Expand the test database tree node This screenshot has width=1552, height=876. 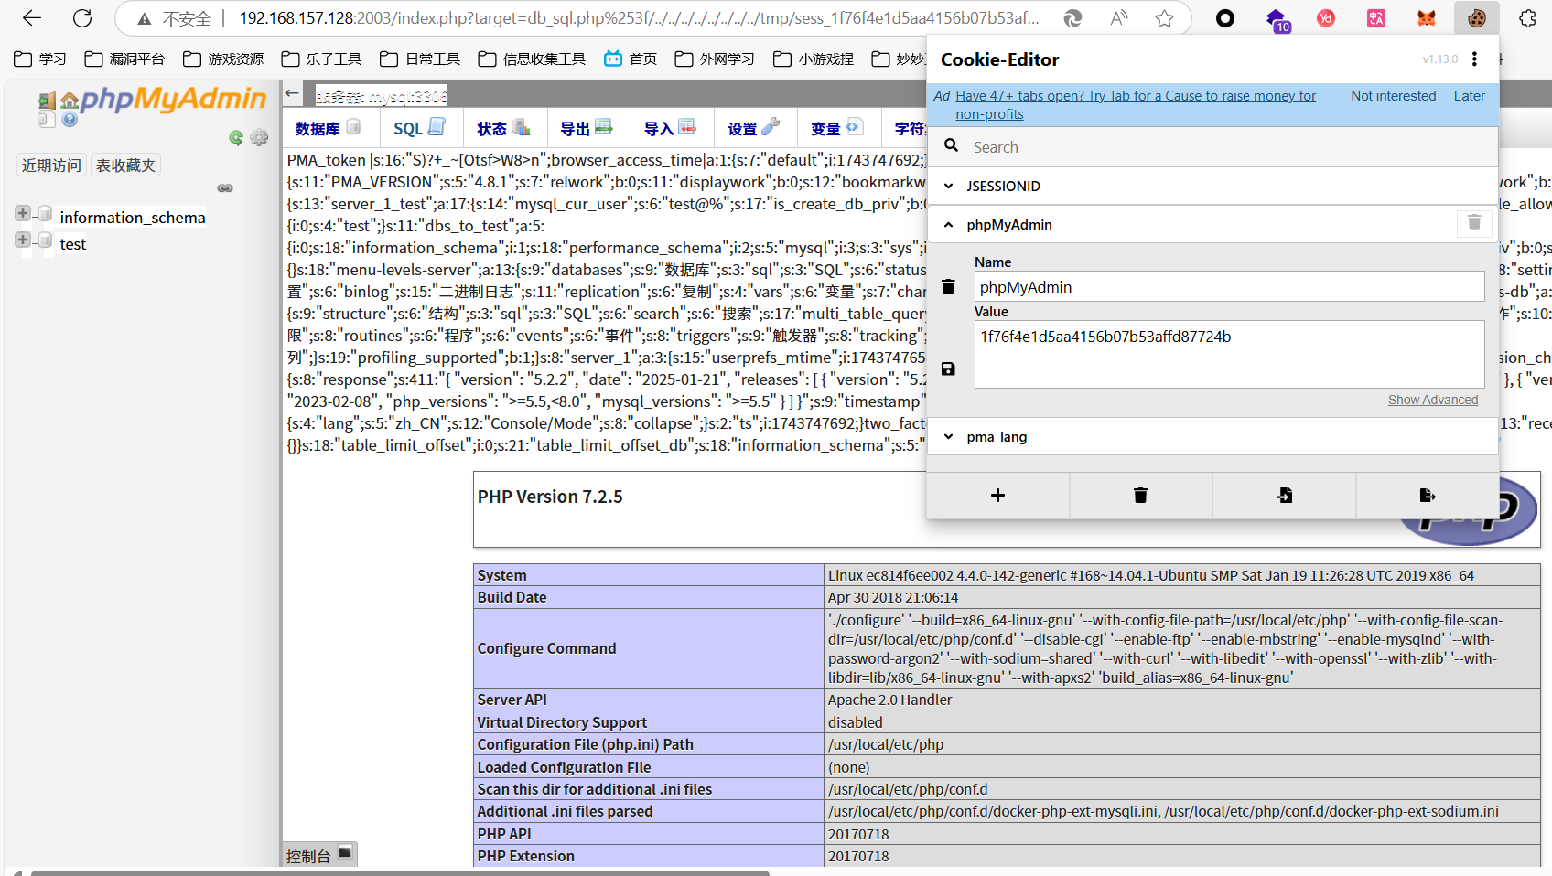pos(23,240)
